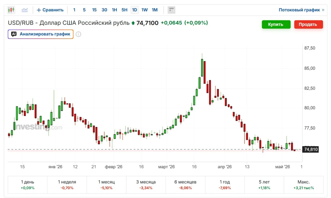Select the 1 minute timeframe
This screenshot has width=331, height=198.
click(74, 10)
